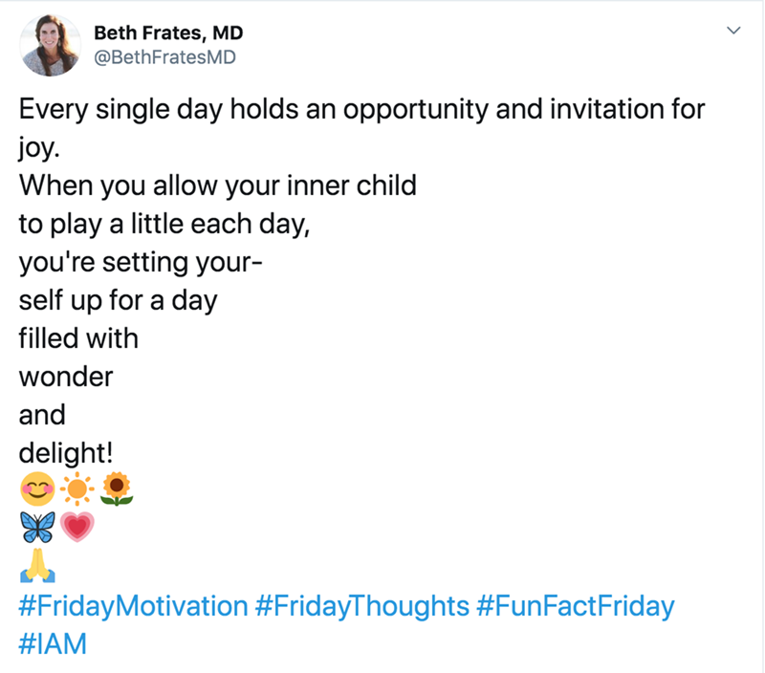This screenshot has height=673, width=765.
Task: Click the "self up for a day" line
Action: 118,300
